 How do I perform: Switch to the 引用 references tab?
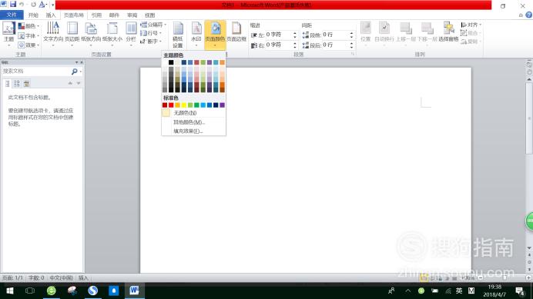pyautogui.click(x=96, y=15)
